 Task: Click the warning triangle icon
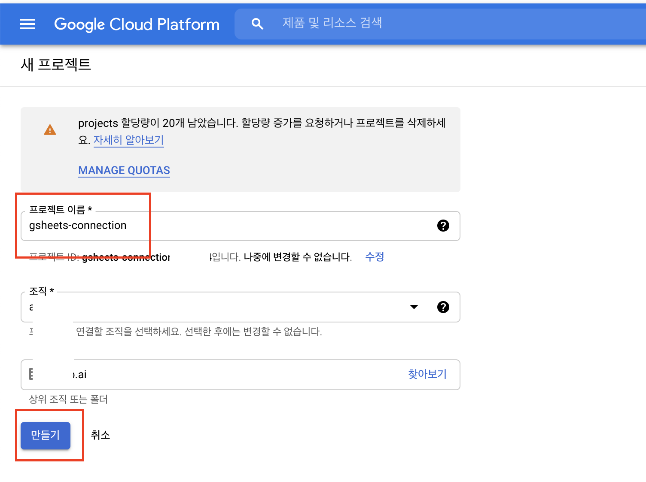click(50, 130)
